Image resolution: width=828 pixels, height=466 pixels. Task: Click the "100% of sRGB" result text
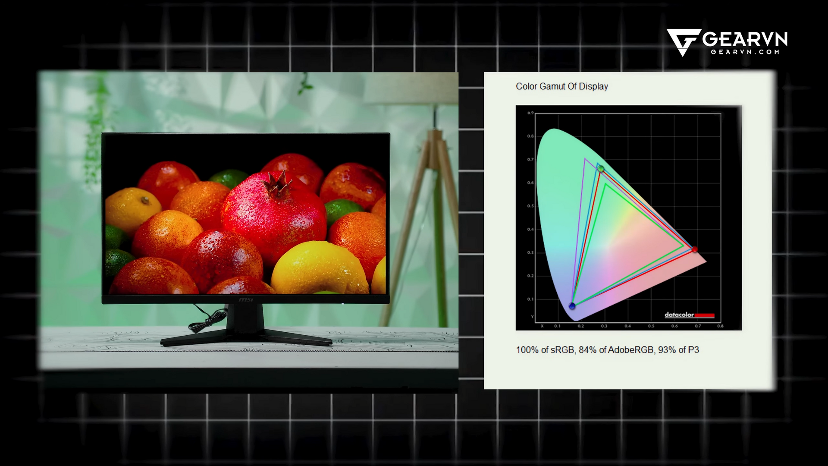(545, 350)
